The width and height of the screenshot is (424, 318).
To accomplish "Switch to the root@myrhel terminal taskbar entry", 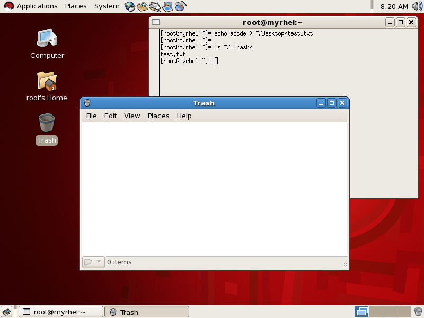I will coord(60,312).
